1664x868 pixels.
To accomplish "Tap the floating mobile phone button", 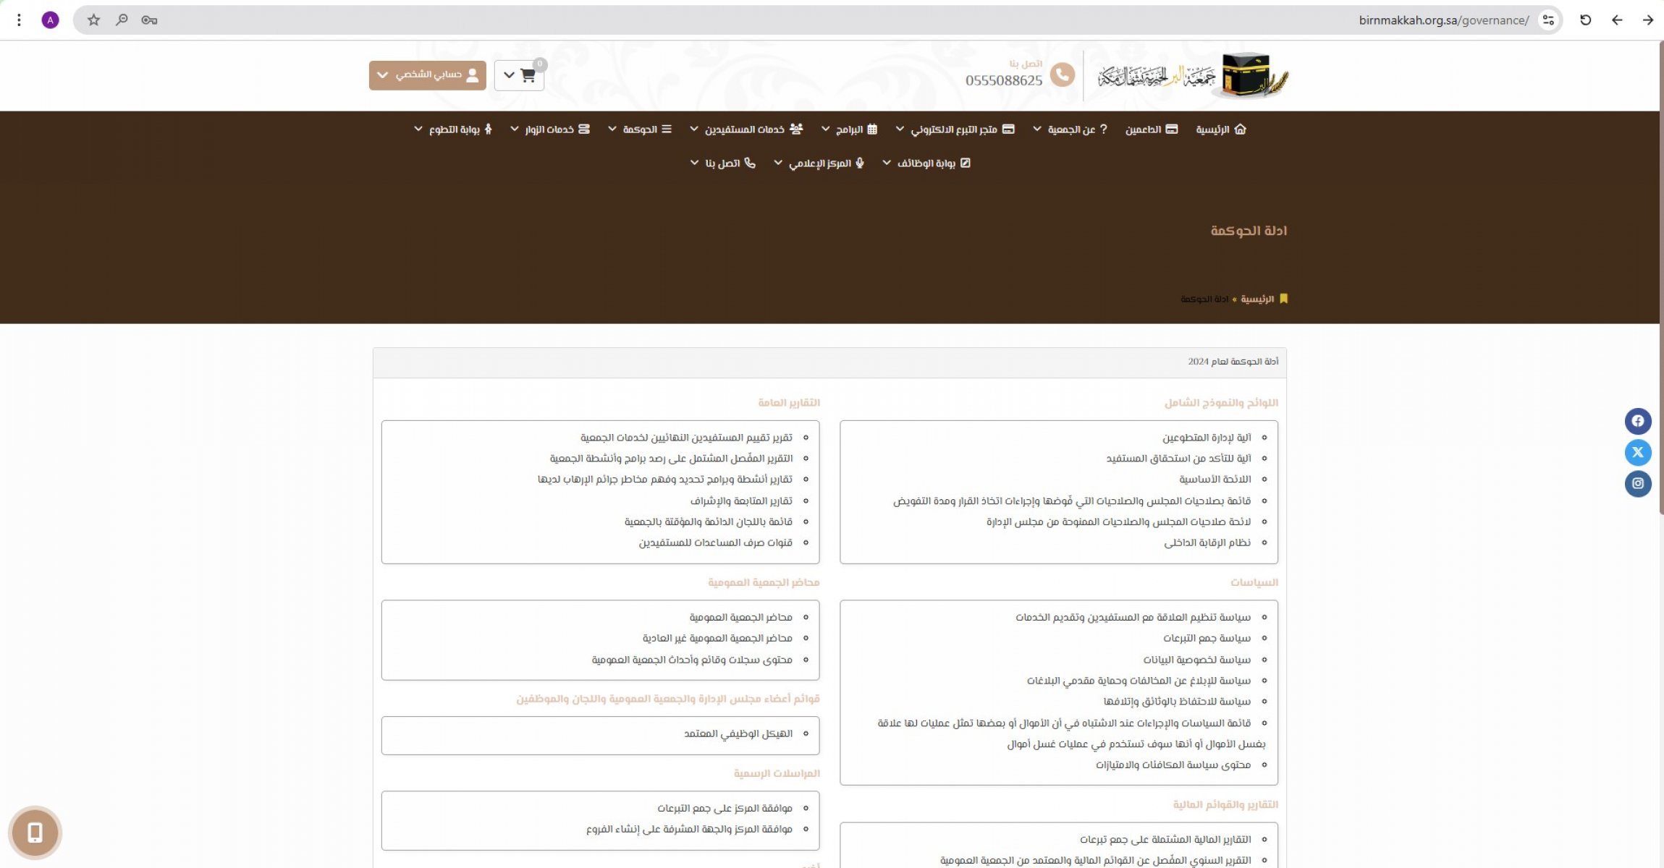I will coord(35,833).
